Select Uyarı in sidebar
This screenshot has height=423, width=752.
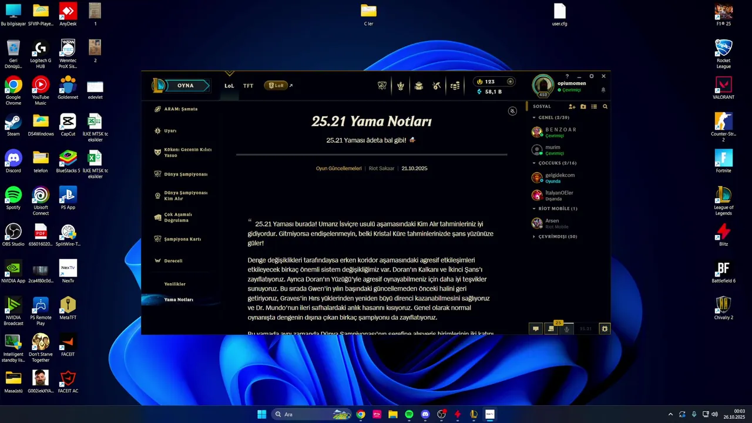click(170, 131)
